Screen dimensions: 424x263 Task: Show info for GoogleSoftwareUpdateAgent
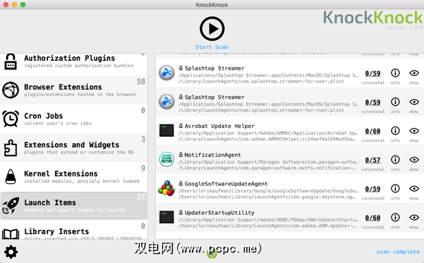pos(396,188)
